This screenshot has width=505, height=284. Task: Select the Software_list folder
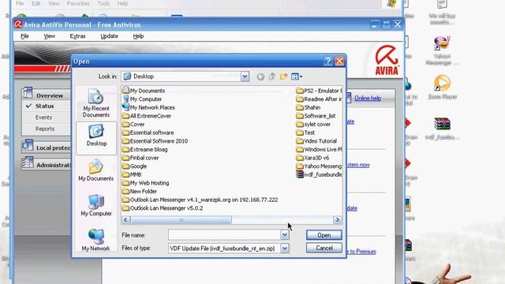coord(316,116)
